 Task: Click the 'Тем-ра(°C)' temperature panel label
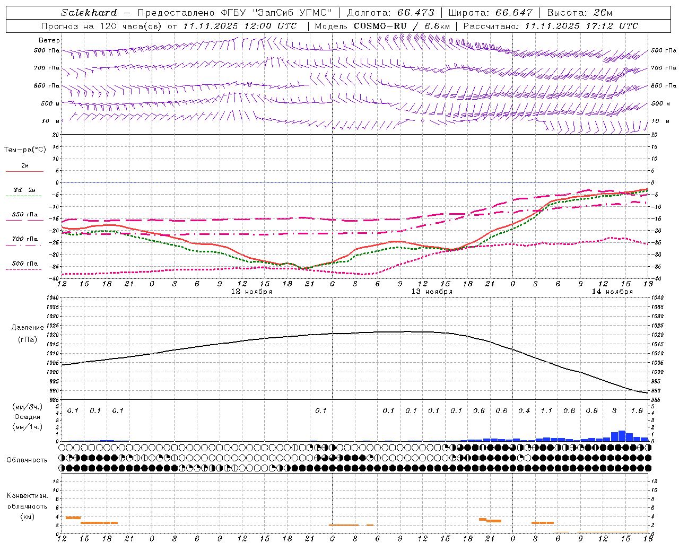tap(25, 150)
